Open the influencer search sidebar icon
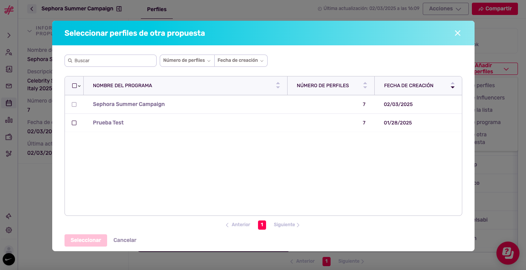The width and height of the screenshot is (526, 270). click(x=9, y=52)
